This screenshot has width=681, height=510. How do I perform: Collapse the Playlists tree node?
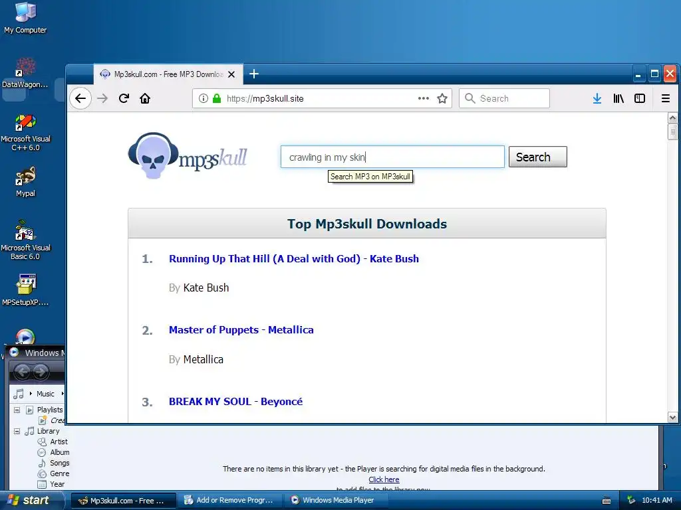pos(17,410)
